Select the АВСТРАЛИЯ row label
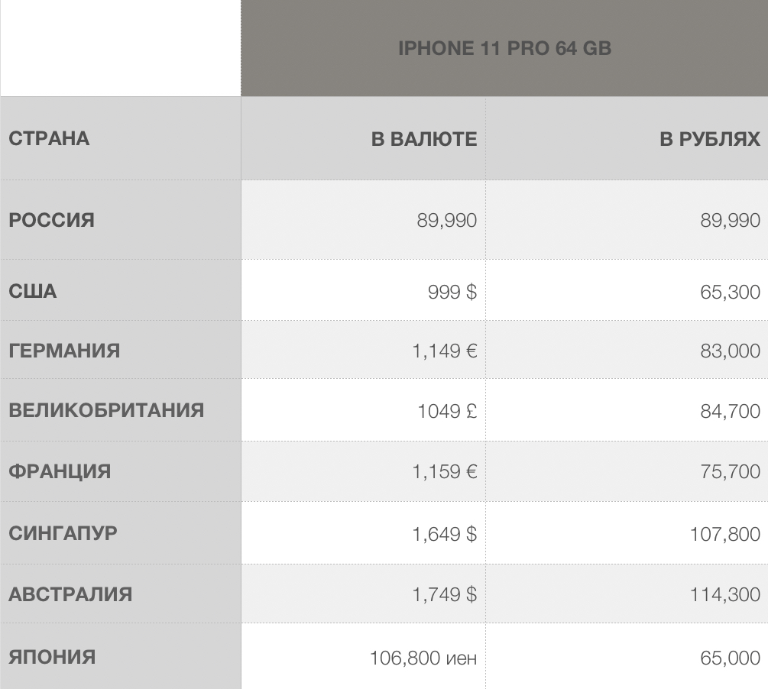This screenshot has width=768, height=689. [70, 594]
